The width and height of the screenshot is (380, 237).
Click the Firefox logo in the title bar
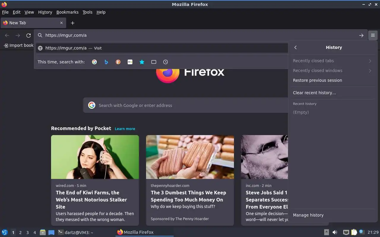[x=4, y=4]
